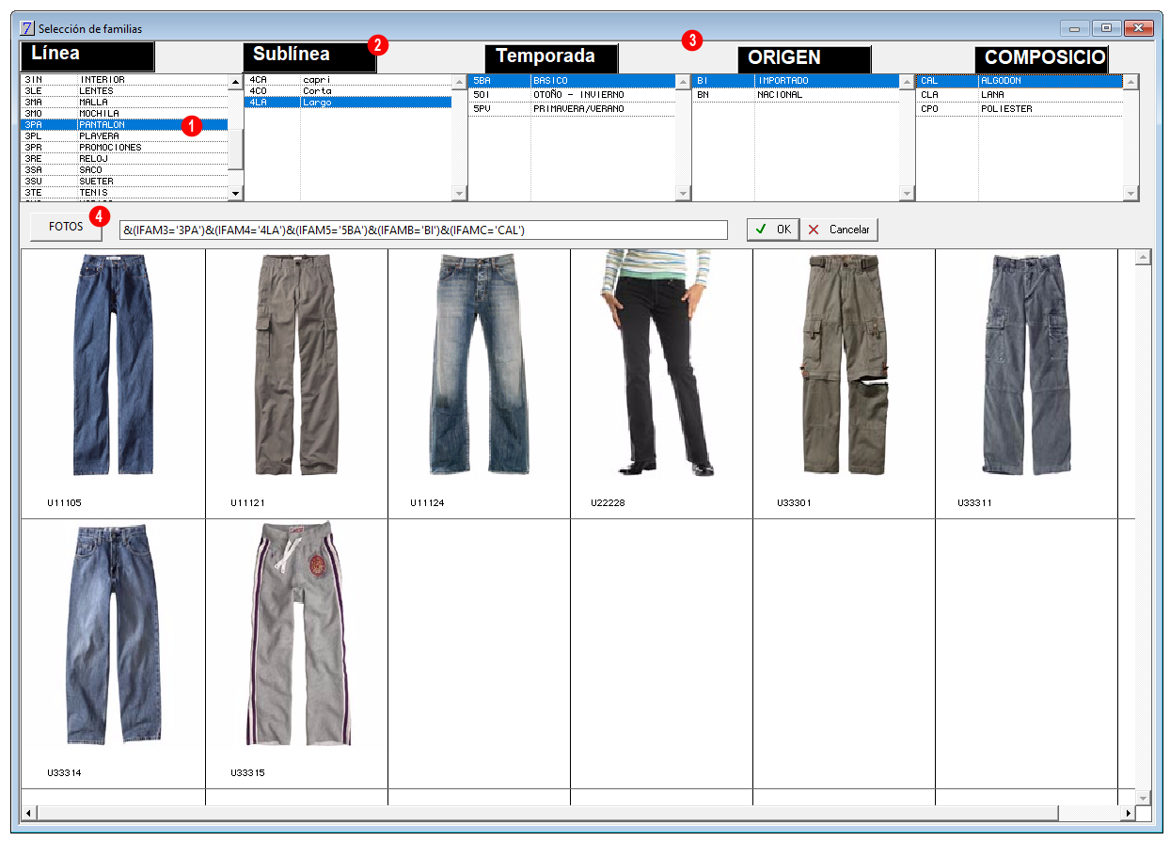Click the FOTOS button

(66, 227)
